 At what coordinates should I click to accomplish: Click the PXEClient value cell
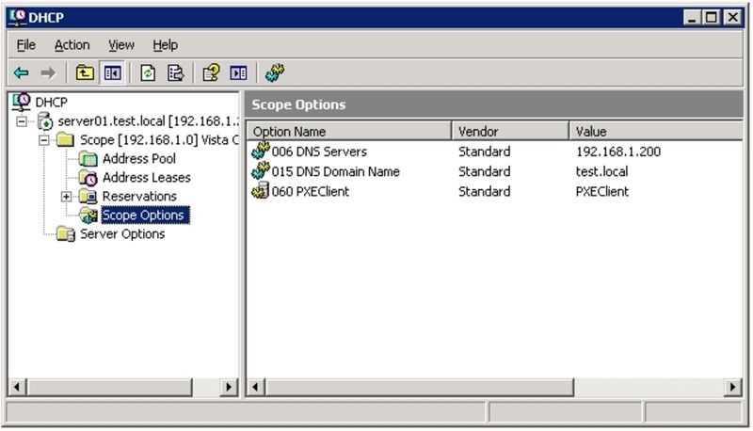(602, 191)
